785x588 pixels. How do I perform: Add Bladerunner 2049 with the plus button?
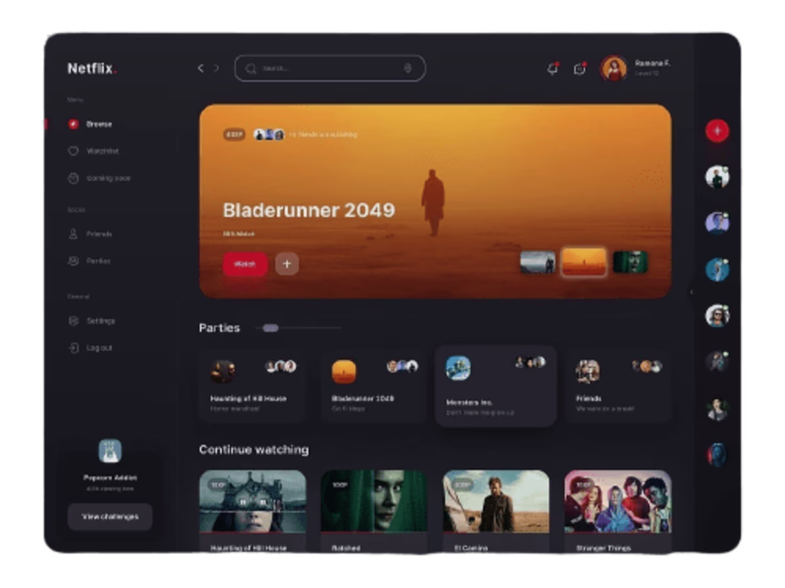(x=287, y=264)
